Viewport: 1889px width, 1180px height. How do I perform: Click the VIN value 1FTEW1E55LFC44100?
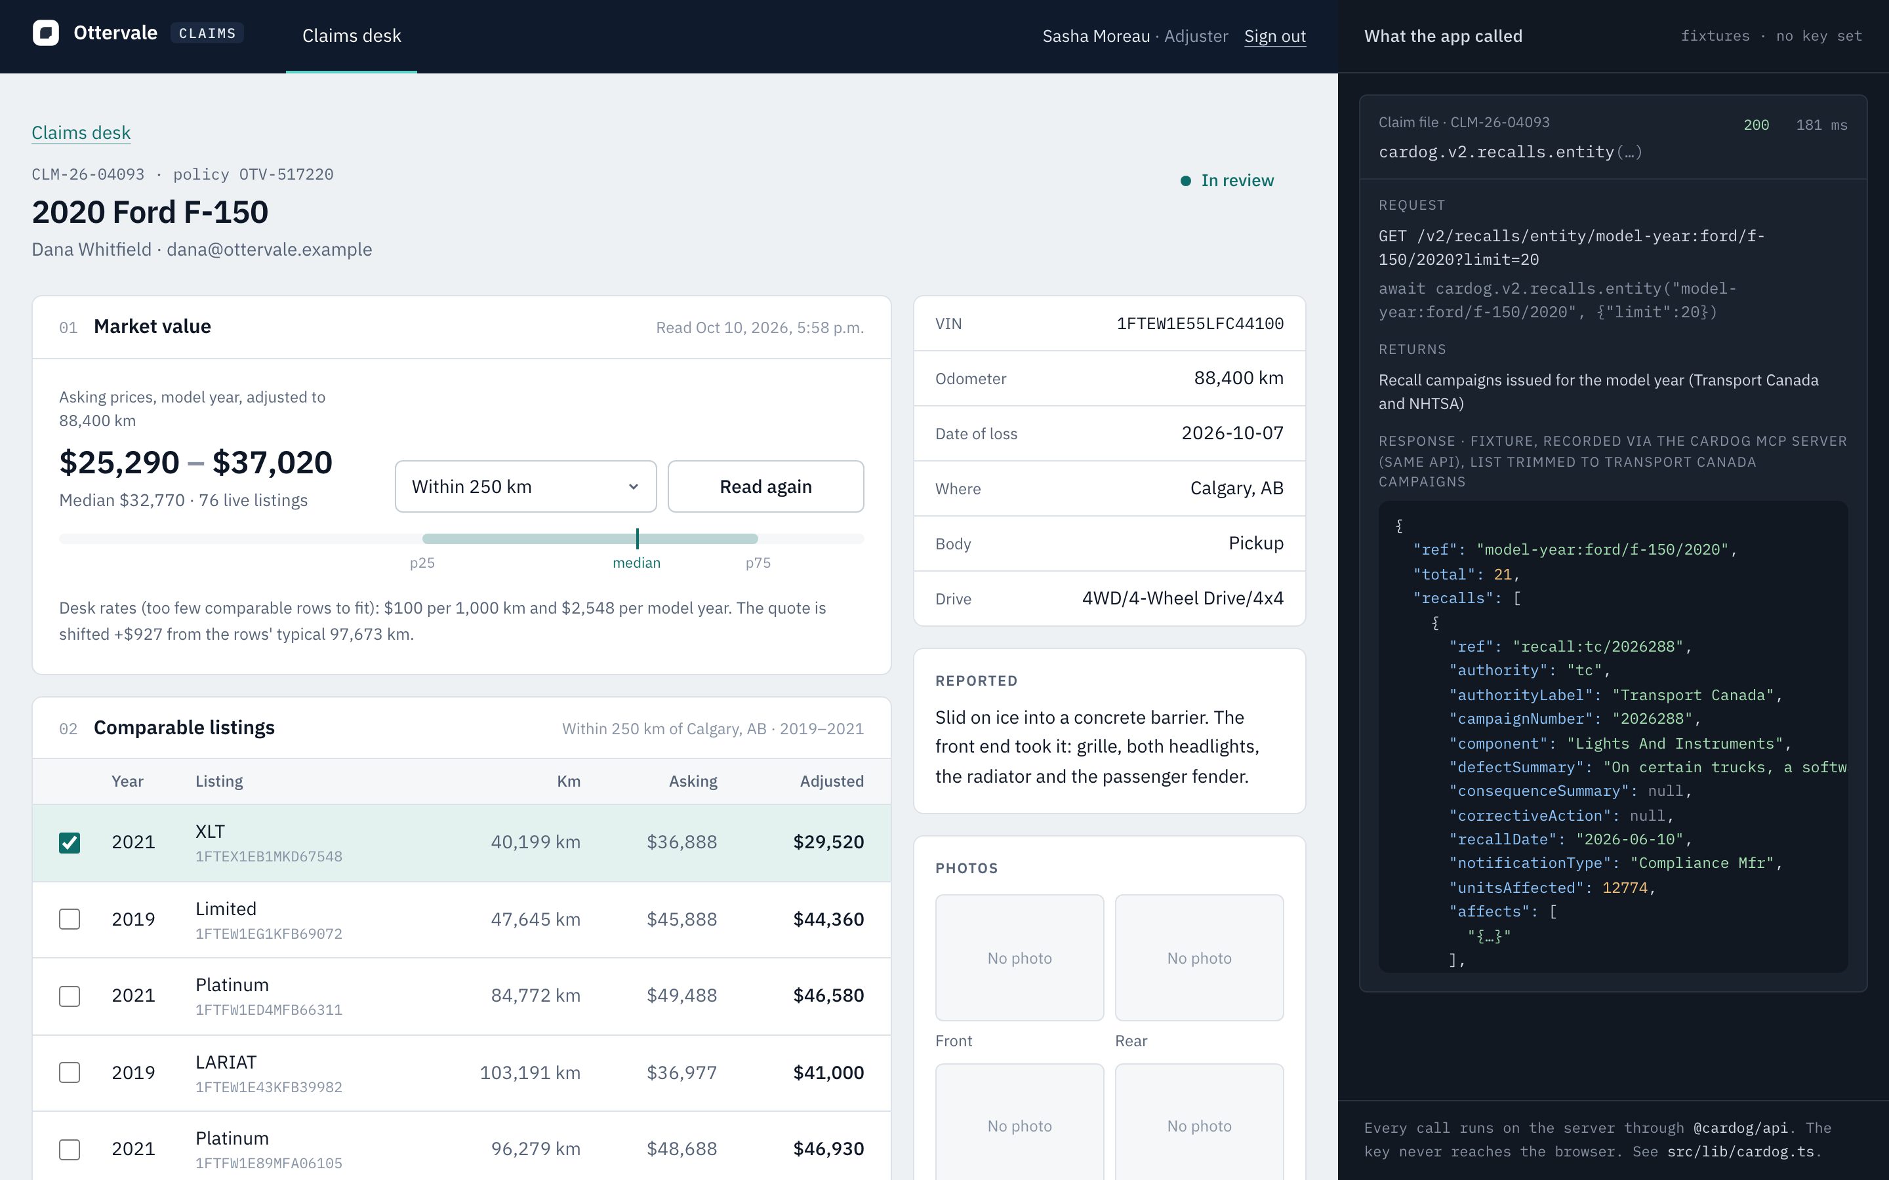point(1200,324)
